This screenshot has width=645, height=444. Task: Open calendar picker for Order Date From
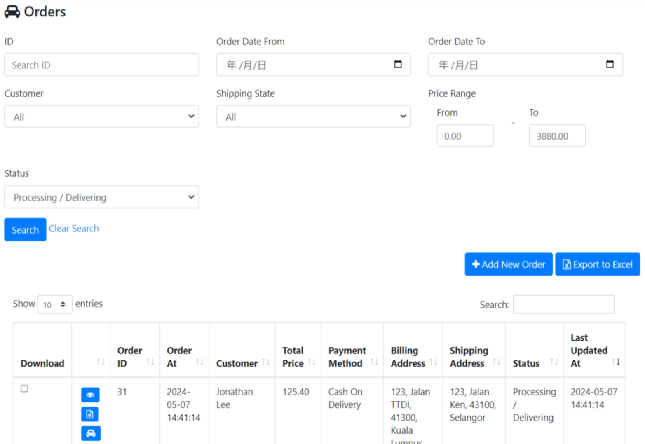pos(398,64)
